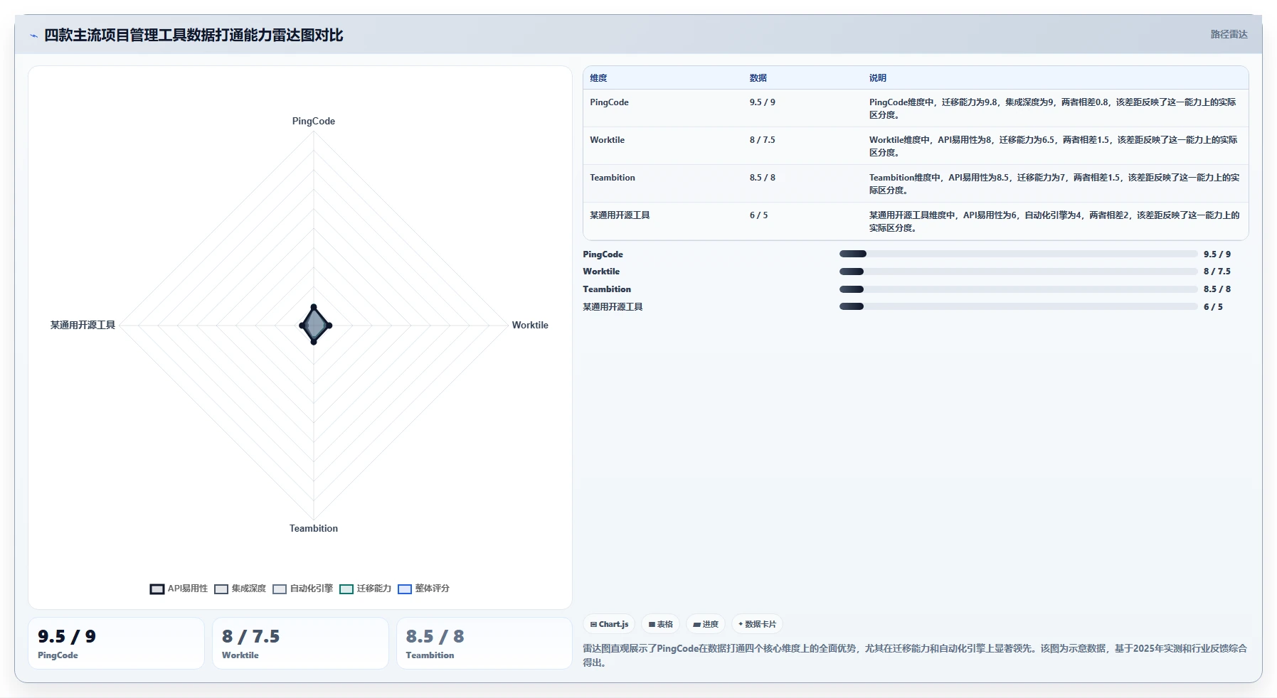1277x698 pixels.
Task: Click the Chart.js tag chip
Action: point(609,624)
